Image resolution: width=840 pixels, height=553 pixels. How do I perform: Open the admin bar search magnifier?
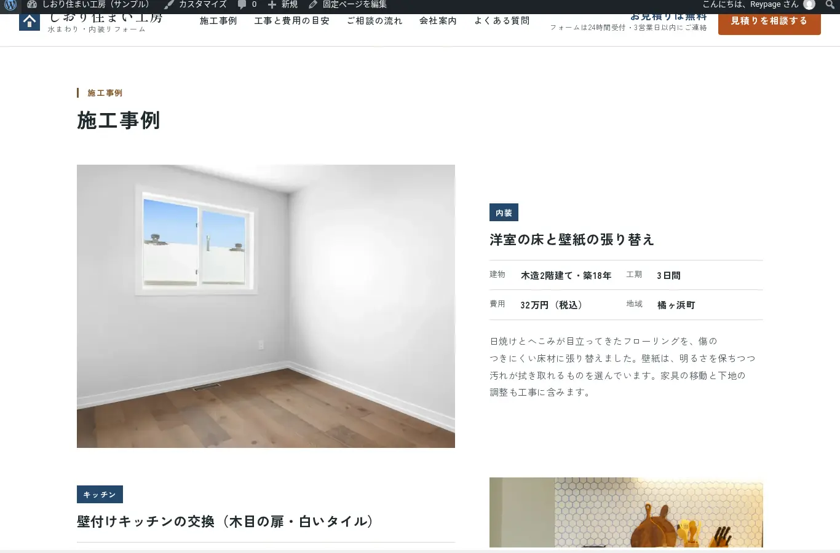tap(830, 5)
